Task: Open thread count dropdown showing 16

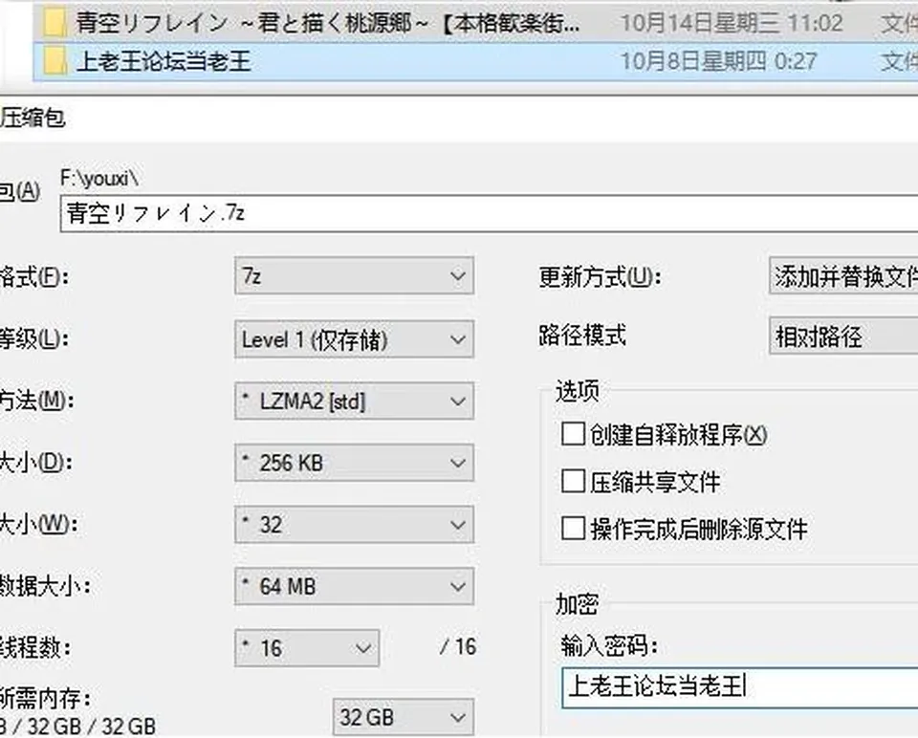Action: point(307,648)
